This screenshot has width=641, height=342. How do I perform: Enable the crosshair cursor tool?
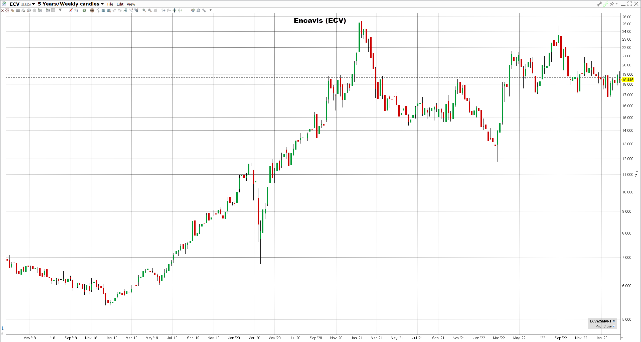92,10
